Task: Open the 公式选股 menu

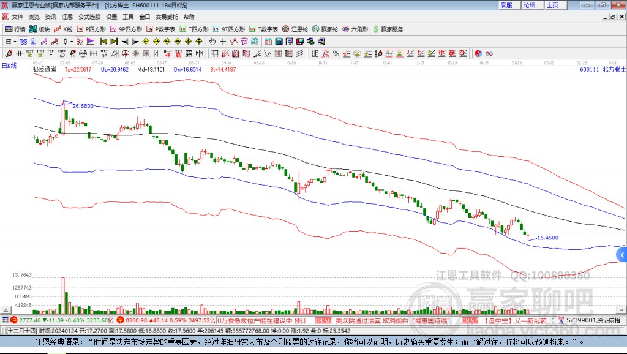Action: (x=89, y=17)
